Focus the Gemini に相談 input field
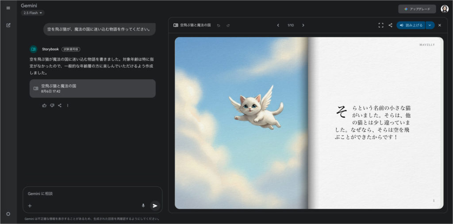 [x=84, y=194]
